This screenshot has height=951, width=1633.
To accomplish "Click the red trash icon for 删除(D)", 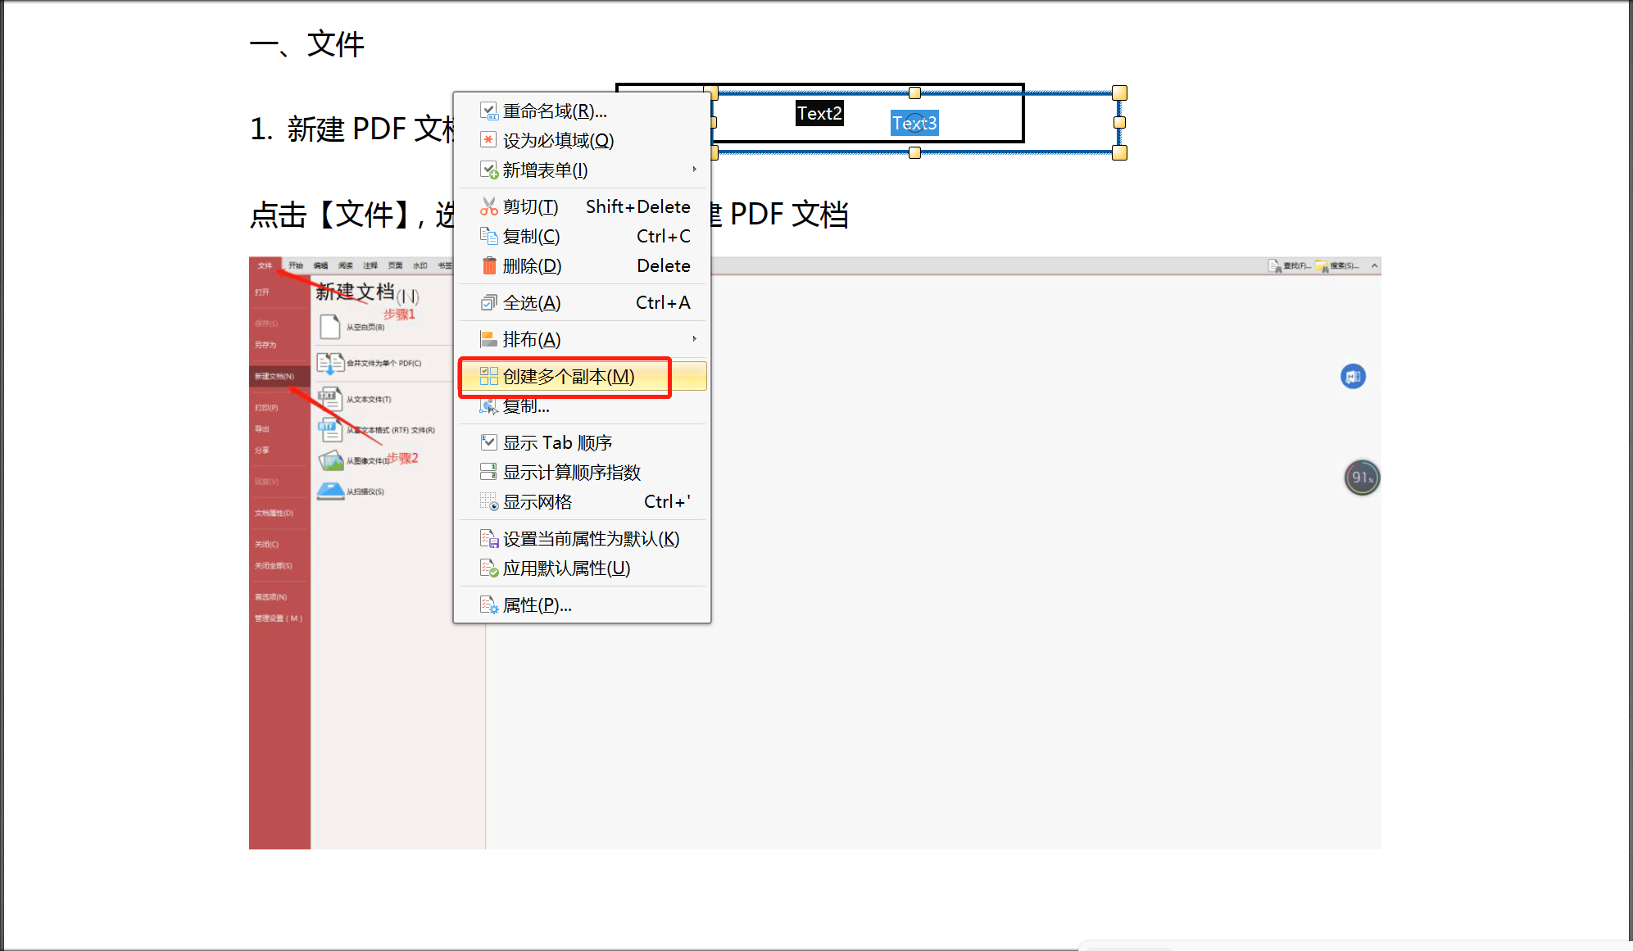I will [488, 265].
